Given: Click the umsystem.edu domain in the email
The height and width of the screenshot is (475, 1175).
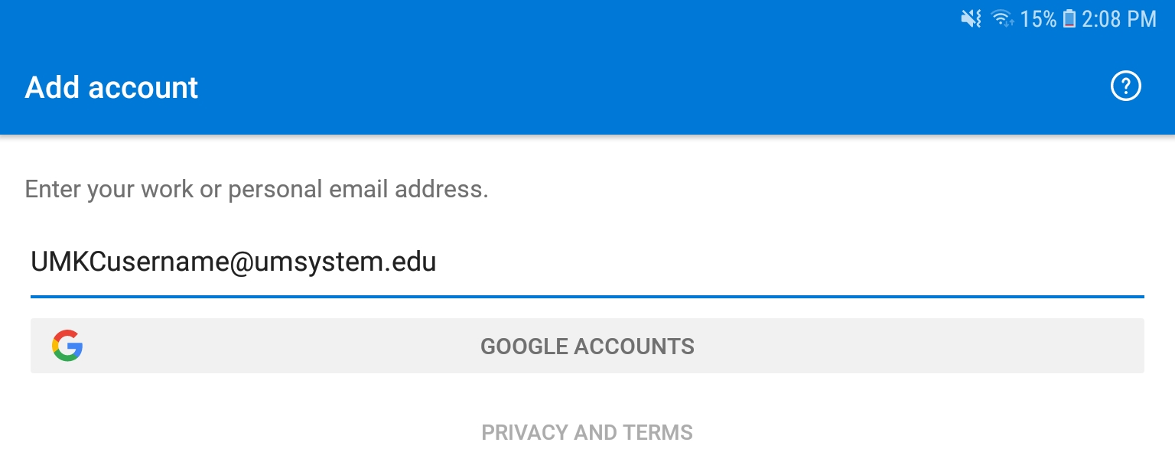Looking at the screenshot, I should pos(340,262).
